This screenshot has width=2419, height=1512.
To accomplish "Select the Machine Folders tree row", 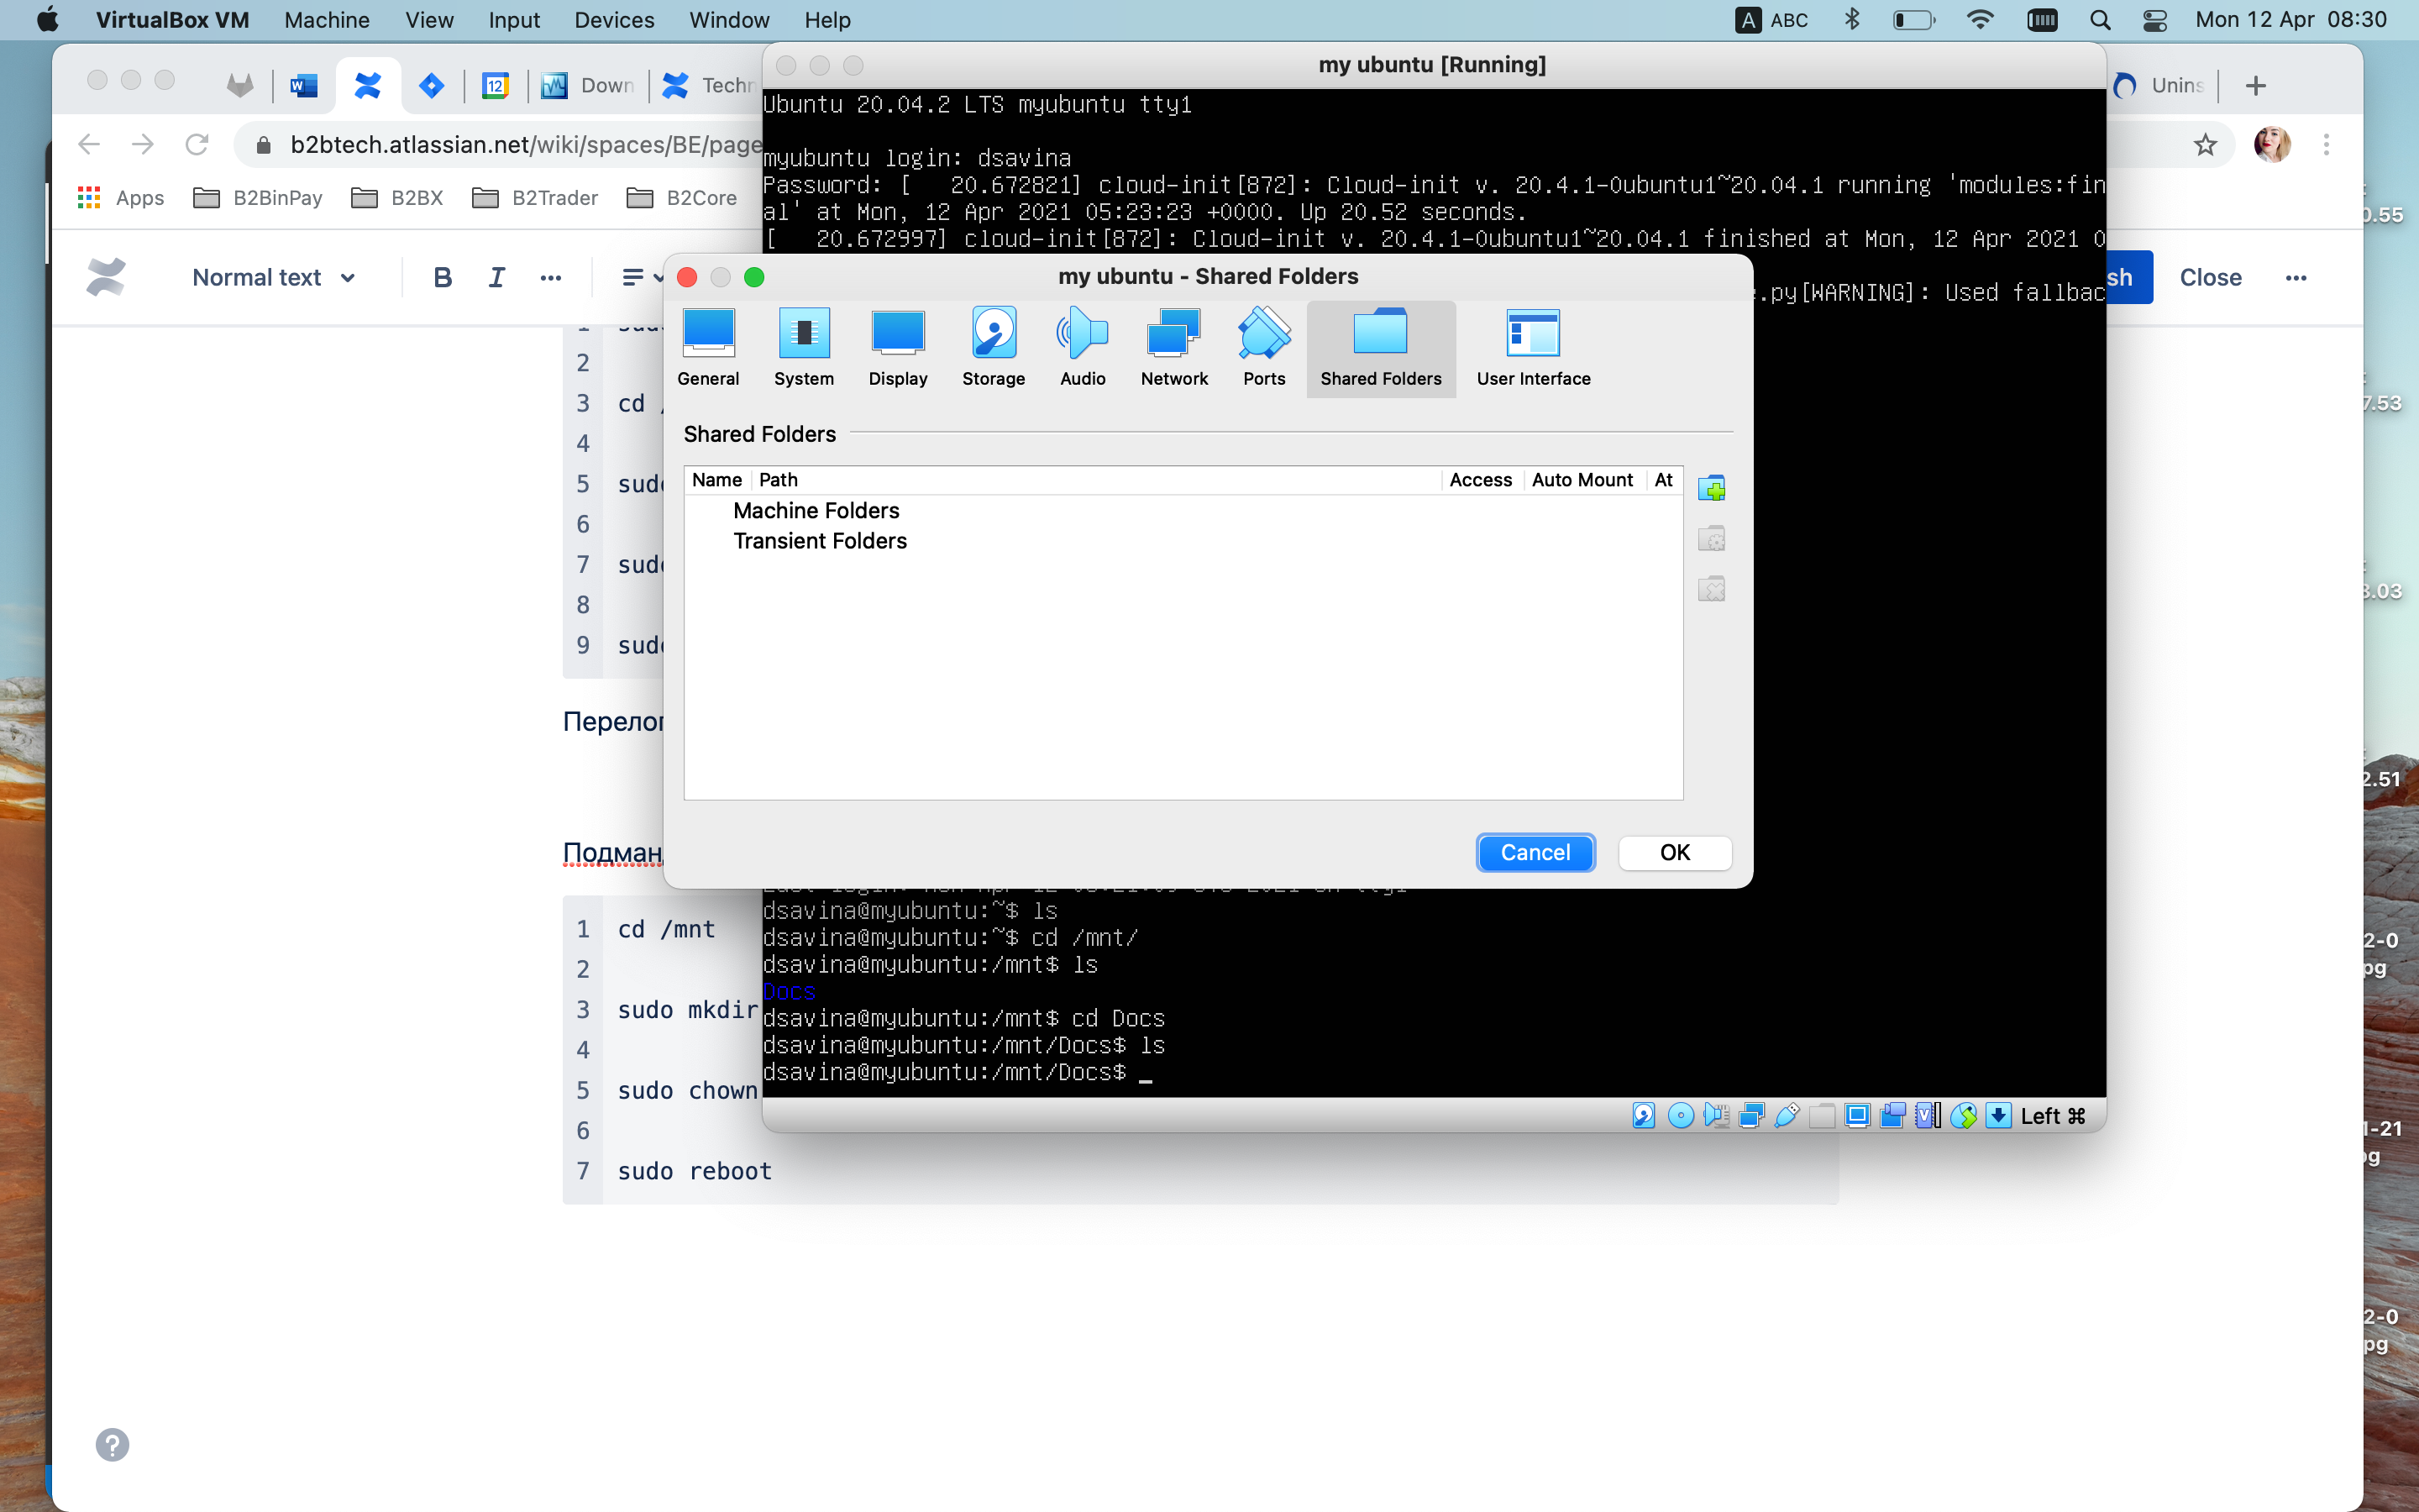I will pos(816,510).
